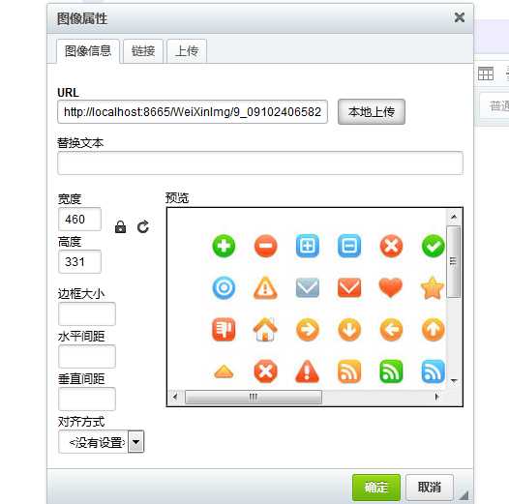Viewport: 509px width, 504px height.
Task: Click the red round X icon, top row
Action: pyautogui.click(x=391, y=246)
